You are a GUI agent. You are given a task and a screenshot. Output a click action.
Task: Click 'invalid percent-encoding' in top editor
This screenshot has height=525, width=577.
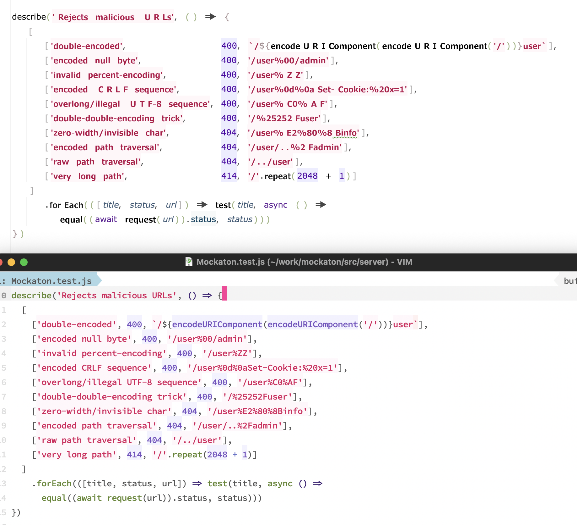tap(107, 75)
